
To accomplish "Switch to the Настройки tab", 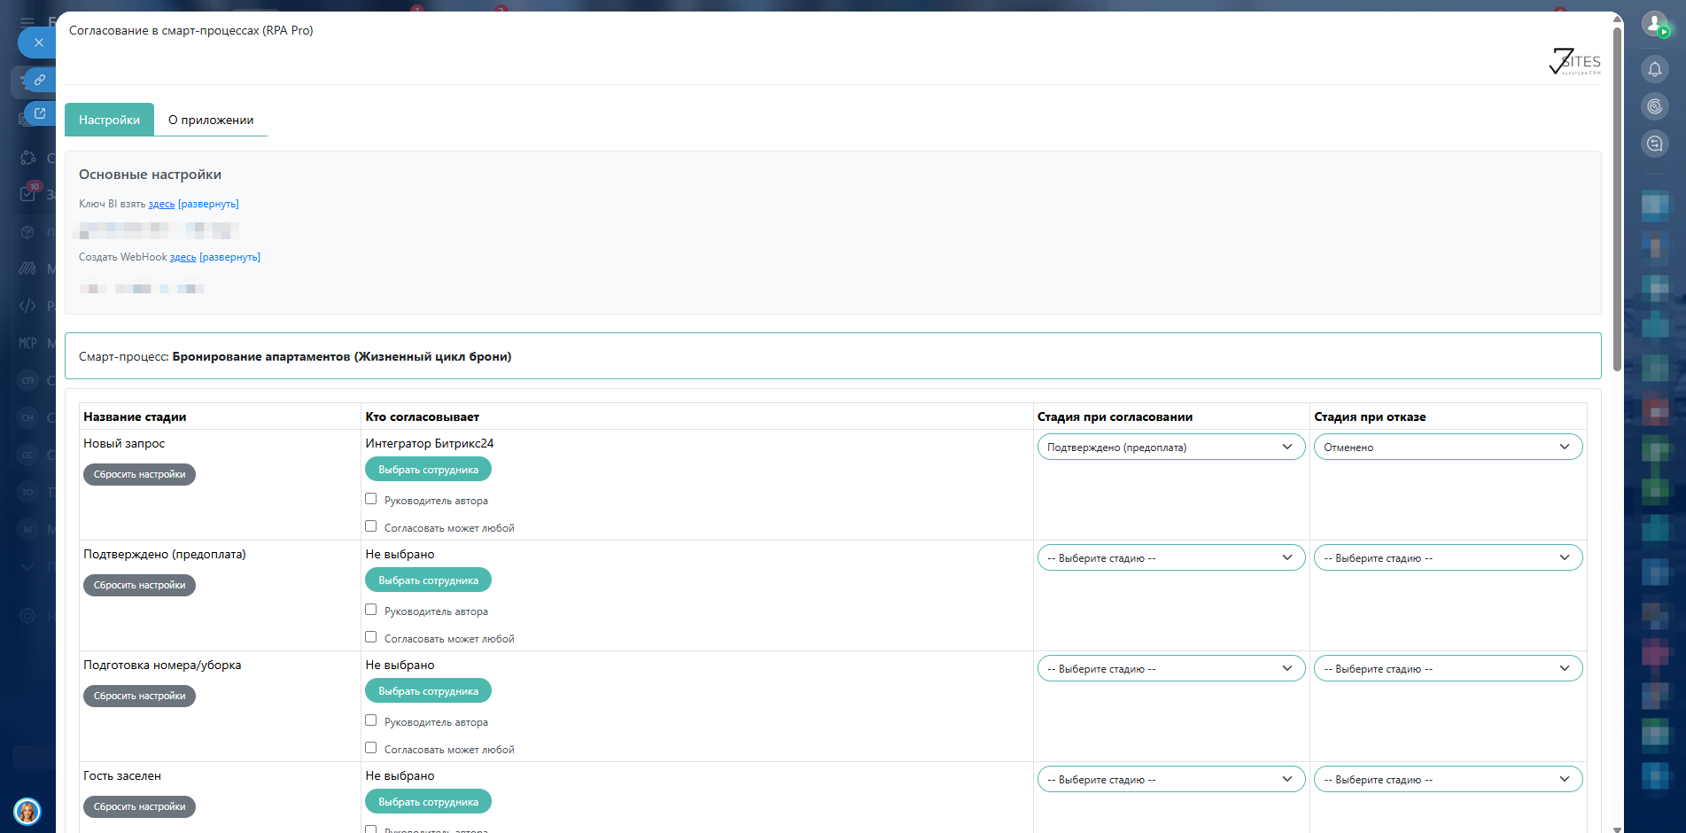I will point(109,120).
